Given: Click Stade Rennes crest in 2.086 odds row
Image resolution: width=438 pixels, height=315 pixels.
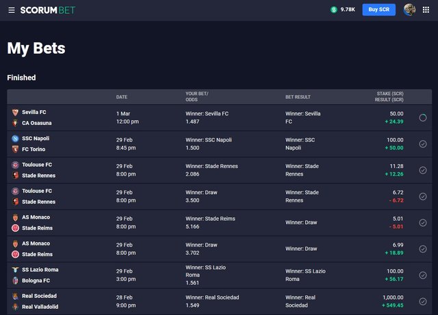Looking at the screenshot, I should coord(15,176).
